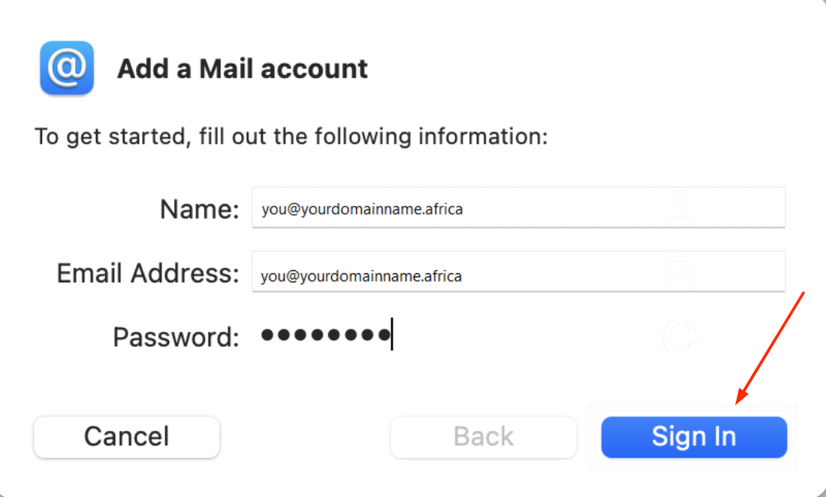The width and height of the screenshot is (826, 497).
Task: Click the masked password dots
Action: [324, 336]
